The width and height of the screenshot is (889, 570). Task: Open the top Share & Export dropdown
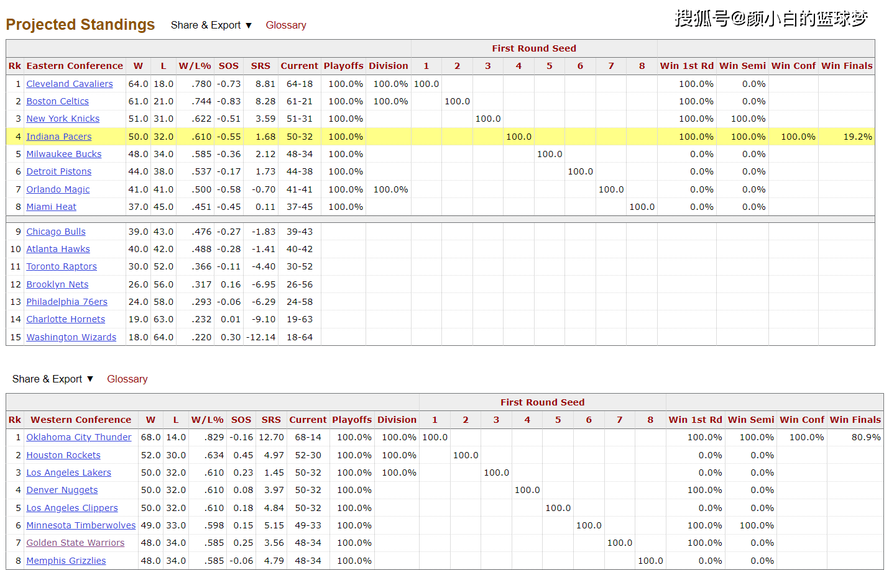211,25
